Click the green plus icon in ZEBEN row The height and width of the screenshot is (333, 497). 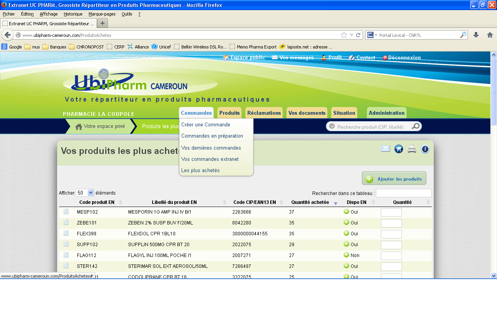pos(346,222)
